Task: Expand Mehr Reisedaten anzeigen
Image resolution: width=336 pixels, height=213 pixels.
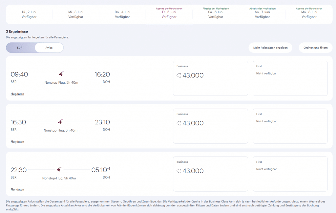Action: [270, 48]
